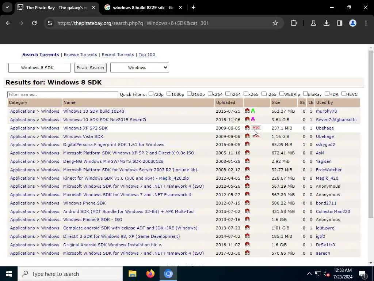Open Browse Torrents menu link

pyautogui.click(x=80, y=55)
